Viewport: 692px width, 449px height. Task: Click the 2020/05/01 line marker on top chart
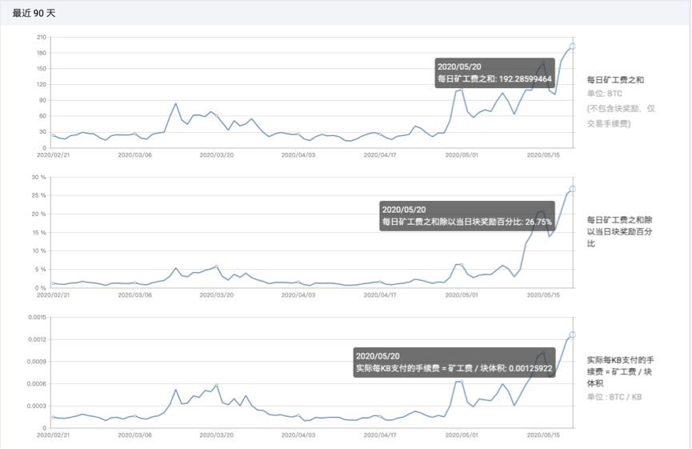click(x=461, y=90)
